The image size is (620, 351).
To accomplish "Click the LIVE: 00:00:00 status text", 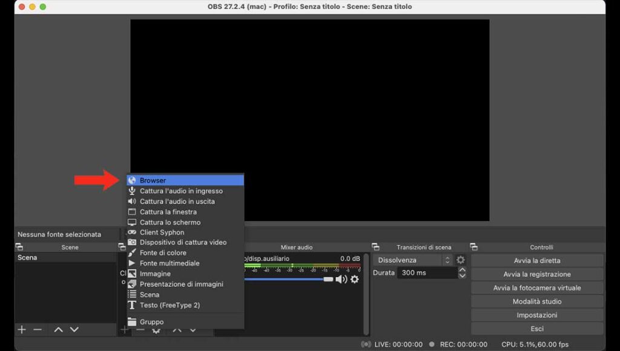I will click(398, 344).
